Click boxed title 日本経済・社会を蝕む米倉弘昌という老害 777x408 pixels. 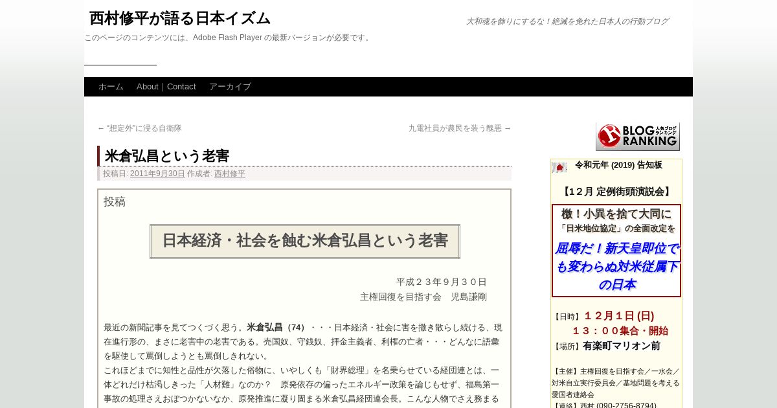[305, 241]
